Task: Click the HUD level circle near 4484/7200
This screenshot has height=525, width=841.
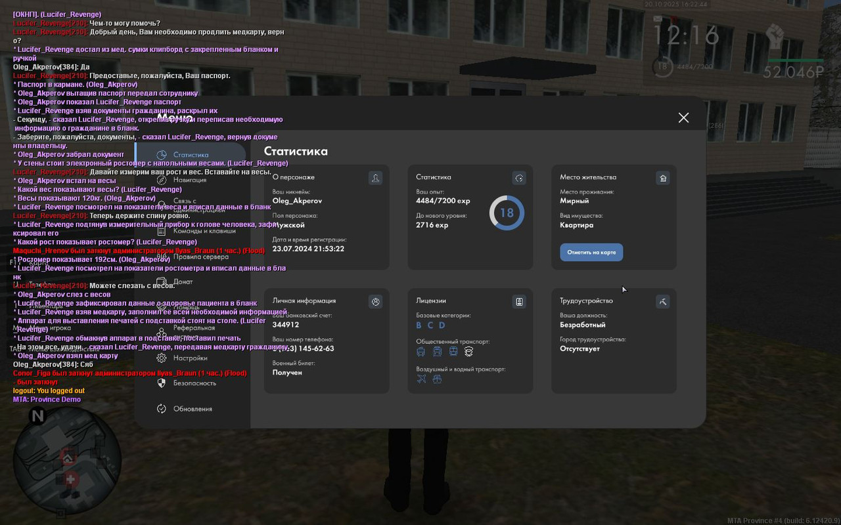Action: click(x=662, y=66)
